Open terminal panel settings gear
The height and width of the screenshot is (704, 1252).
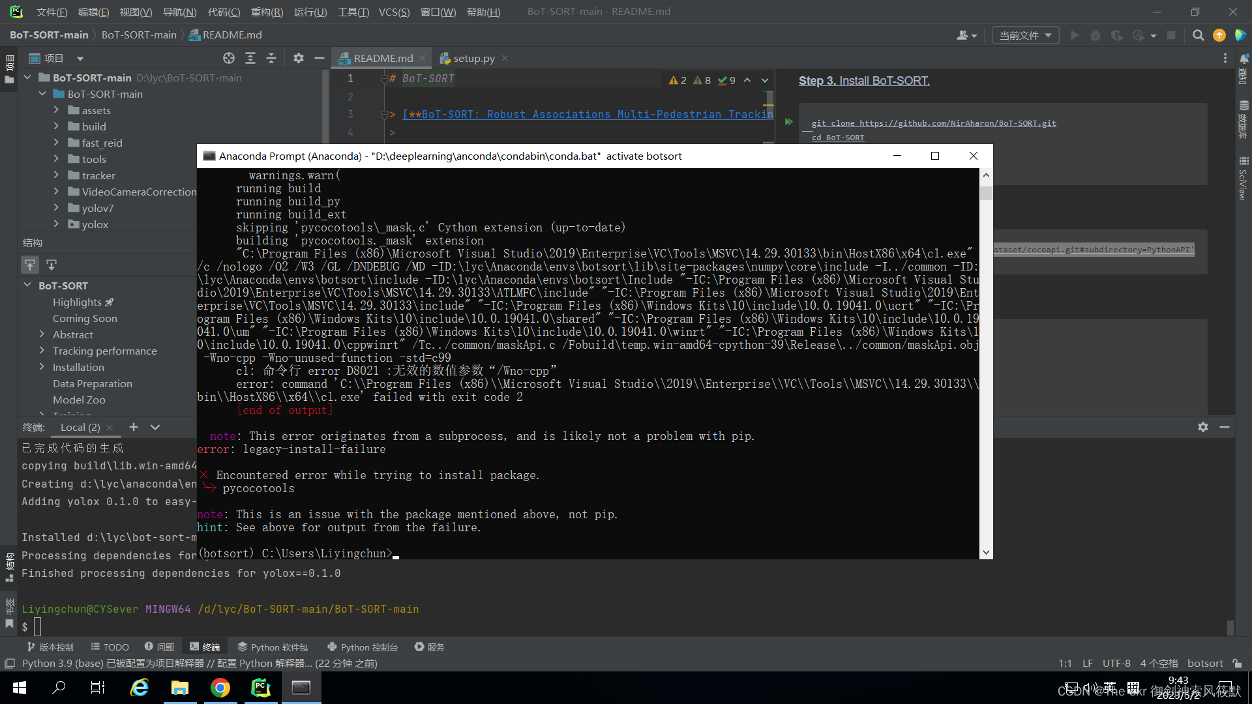tap(1203, 427)
